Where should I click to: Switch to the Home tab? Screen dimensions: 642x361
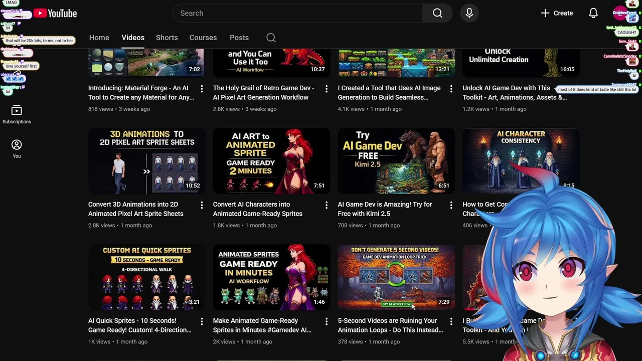point(99,38)
